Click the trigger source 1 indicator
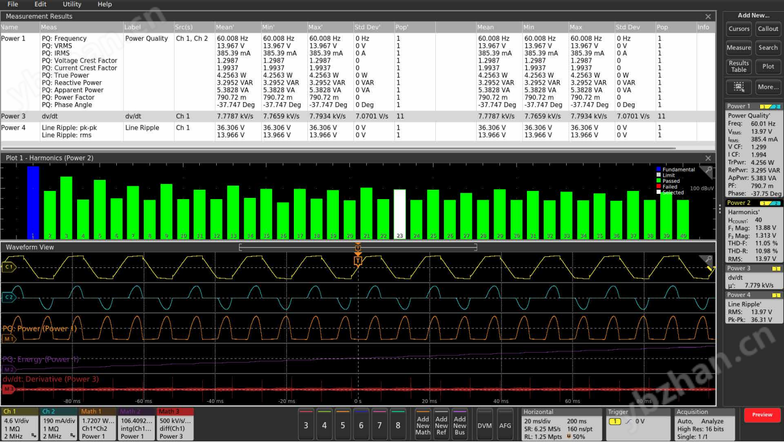This screenshot has width=784, height=442. click(x=615, y=422)
